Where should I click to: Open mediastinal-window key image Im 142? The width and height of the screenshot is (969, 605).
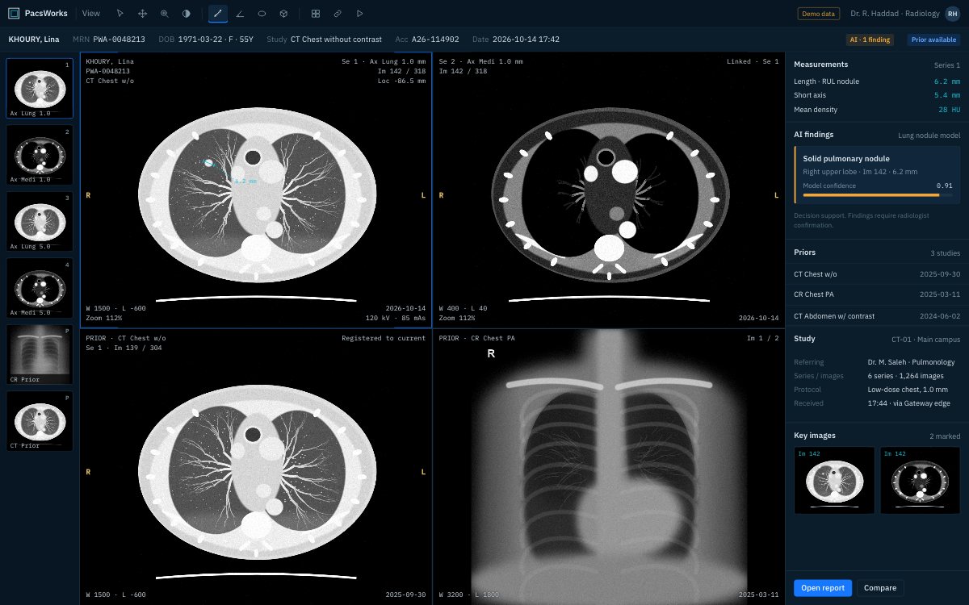pyautogui.click(x=920, y=481)
